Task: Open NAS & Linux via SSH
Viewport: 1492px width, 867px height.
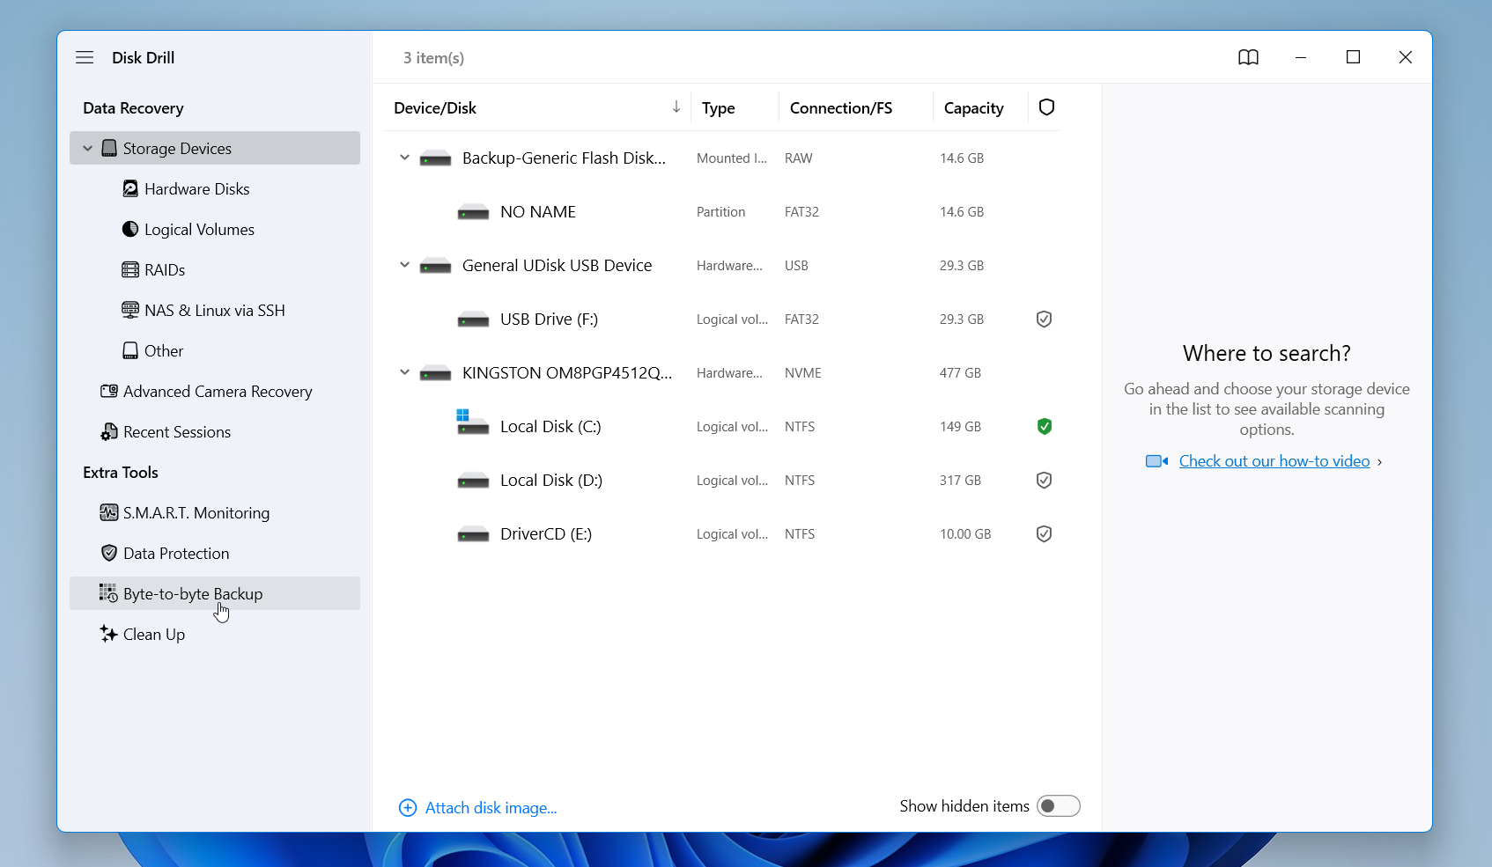Action: tap(214, 310)
